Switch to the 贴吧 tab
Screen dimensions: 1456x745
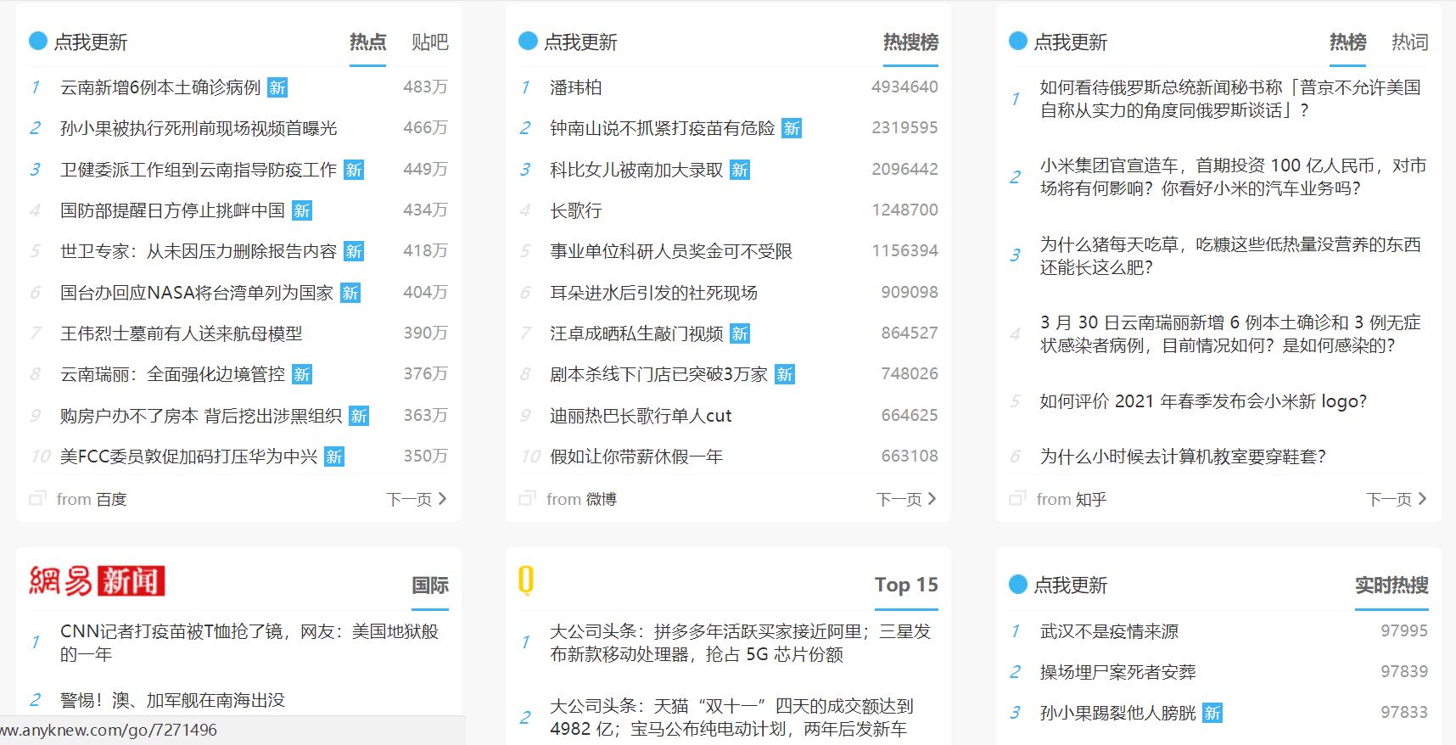430,42
